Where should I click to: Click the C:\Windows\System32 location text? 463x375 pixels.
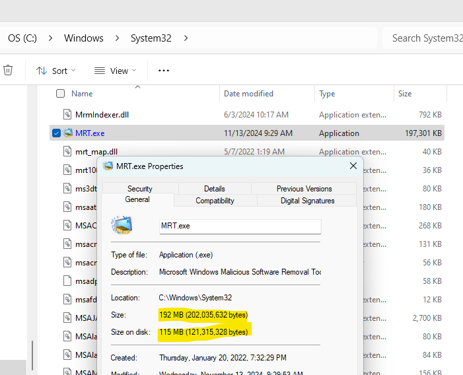click(196, 298)
